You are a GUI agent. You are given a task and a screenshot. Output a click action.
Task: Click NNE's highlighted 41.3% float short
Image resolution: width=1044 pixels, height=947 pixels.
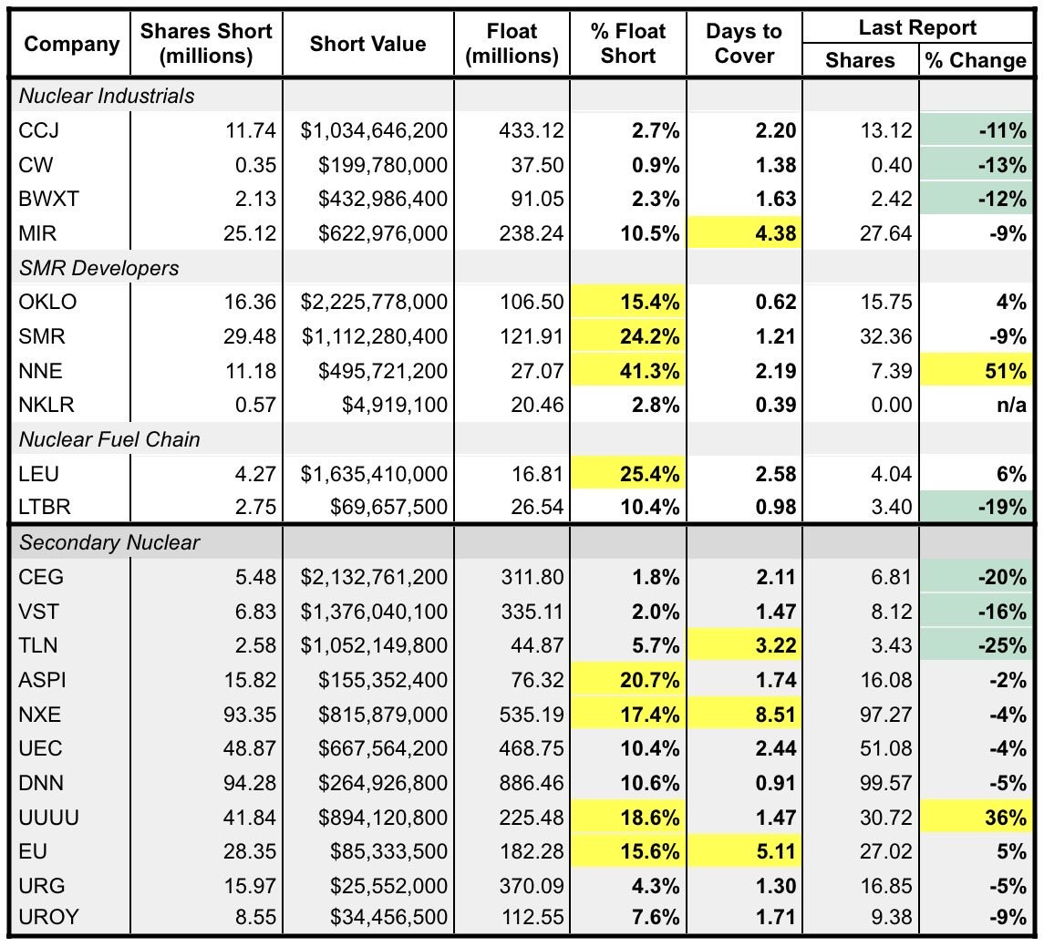tap(628, 371)
